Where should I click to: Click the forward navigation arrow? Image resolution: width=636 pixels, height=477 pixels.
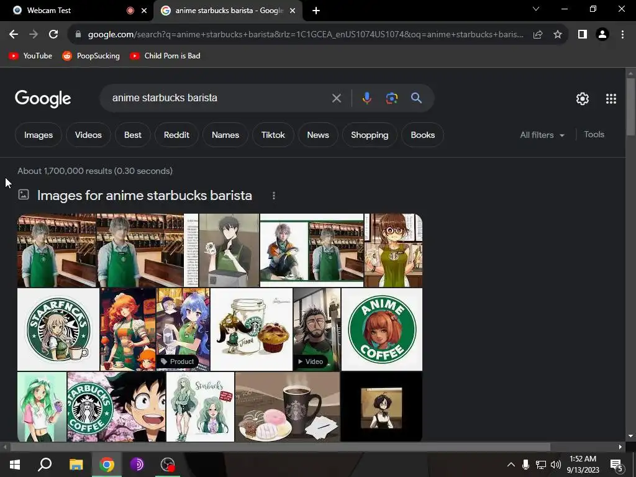pos(34,35)
